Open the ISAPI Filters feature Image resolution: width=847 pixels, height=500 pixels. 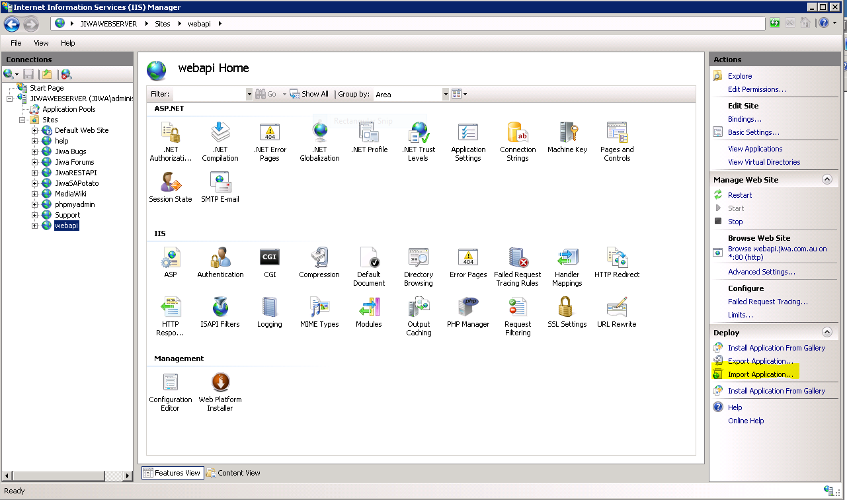pos(220,310)
